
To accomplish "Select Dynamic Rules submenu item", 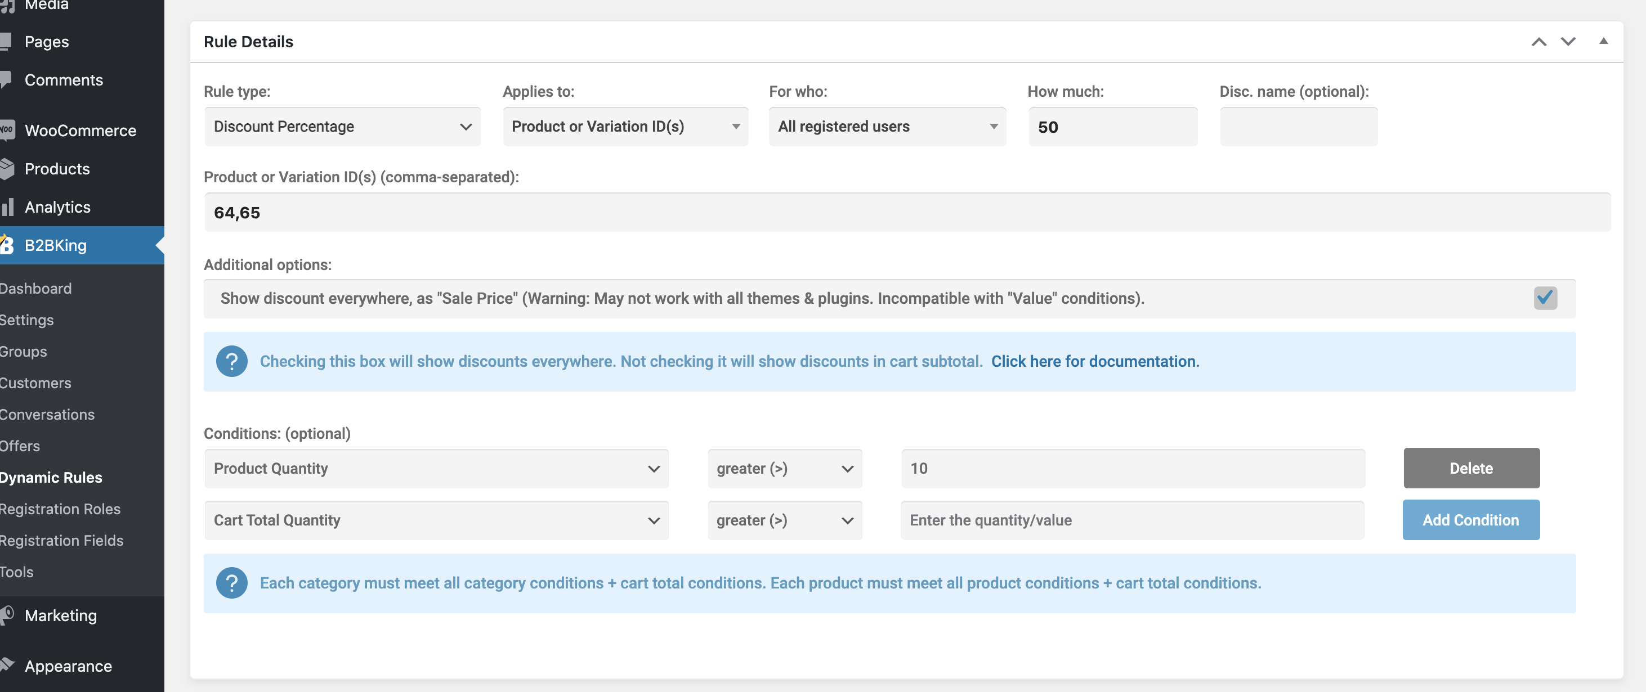I will [51, 478].
